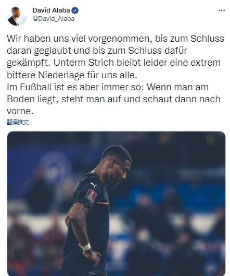The height and width of the screenshot is (276, 230).
Task: Click the player's head in the photo
Action: click(x=117, y=165)
